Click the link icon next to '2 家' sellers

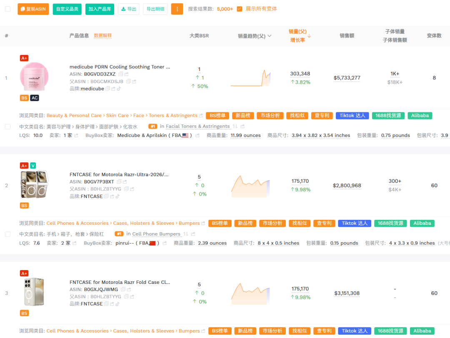coord(75,243)
